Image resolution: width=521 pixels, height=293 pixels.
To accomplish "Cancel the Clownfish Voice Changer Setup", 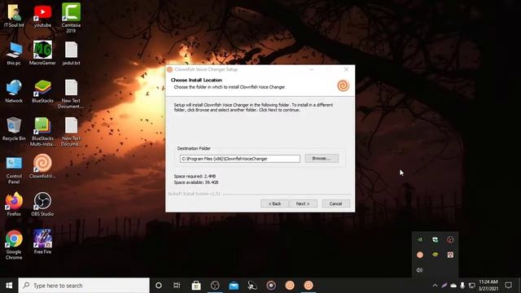I will pos(335,203).
